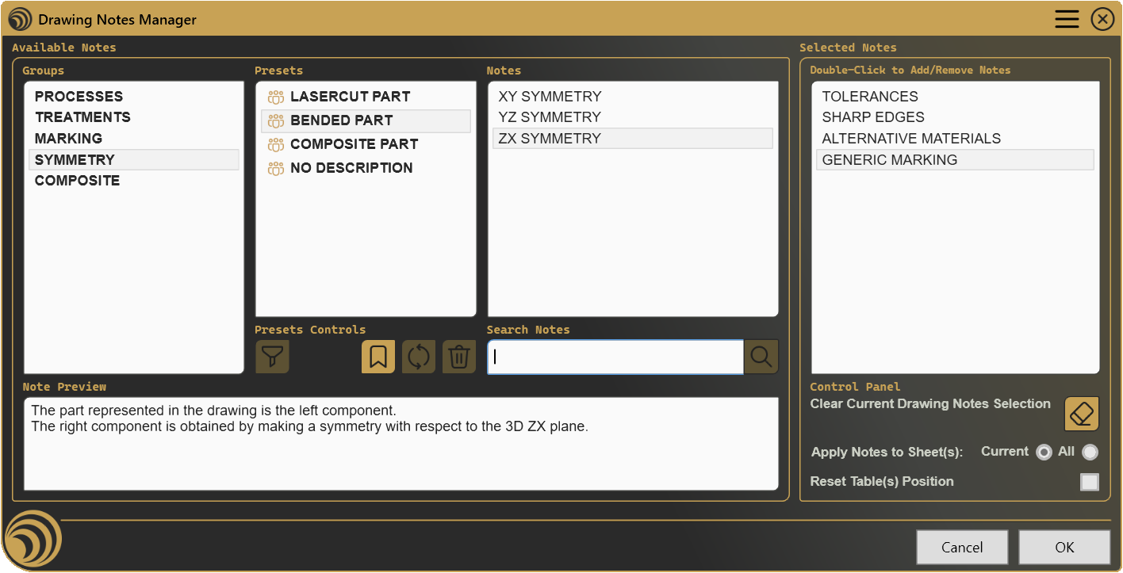Viewport: 1123px width, 573px height.
Task: Select the Current sheets radio button
Action: (1044, 452)
